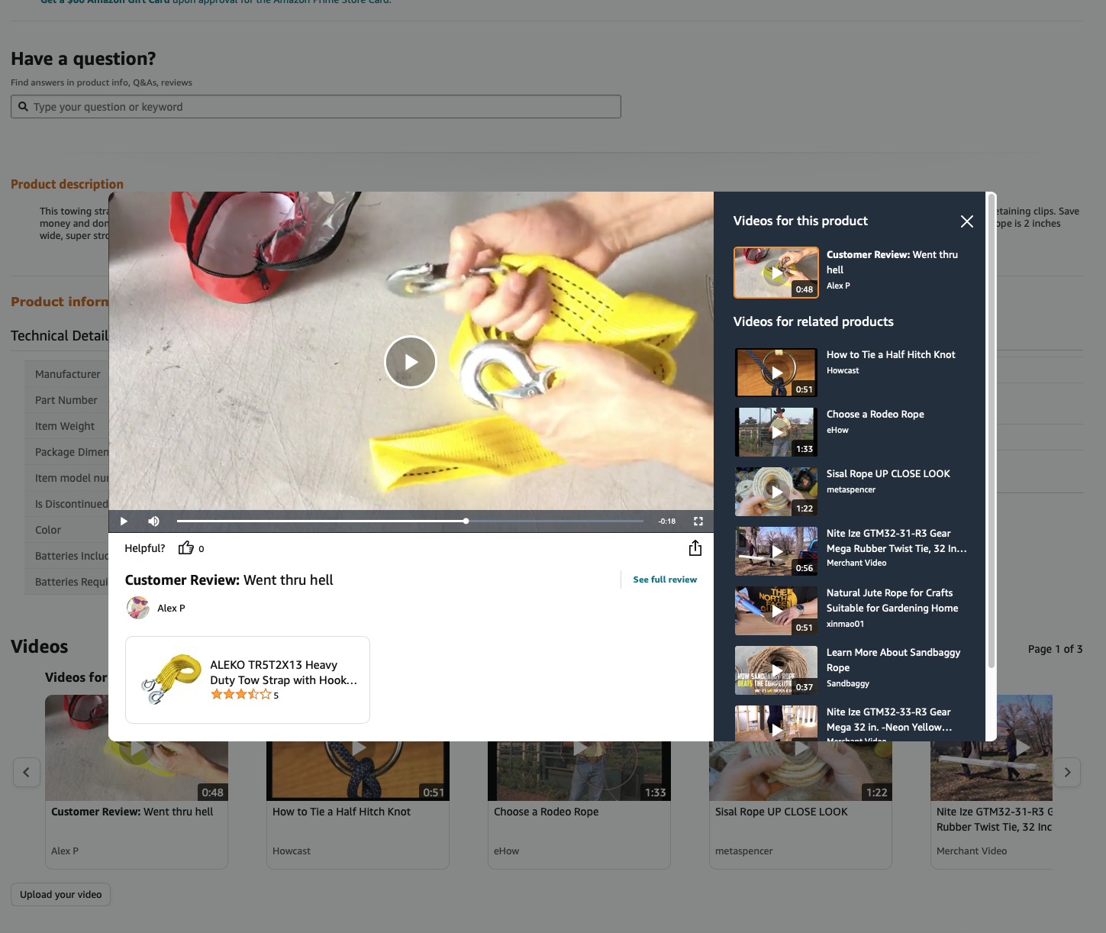The height and width of the screenshot is (933, 1106).
Task: Play 'Learn More About Sandbaggy Rope' thumbnail
Action: (x=776, y=670)
